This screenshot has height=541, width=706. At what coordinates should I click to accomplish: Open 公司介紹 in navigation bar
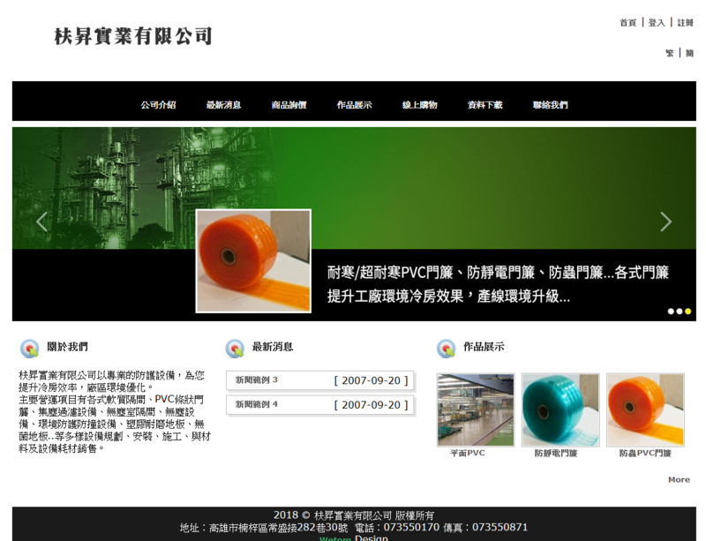coord(158,105)
